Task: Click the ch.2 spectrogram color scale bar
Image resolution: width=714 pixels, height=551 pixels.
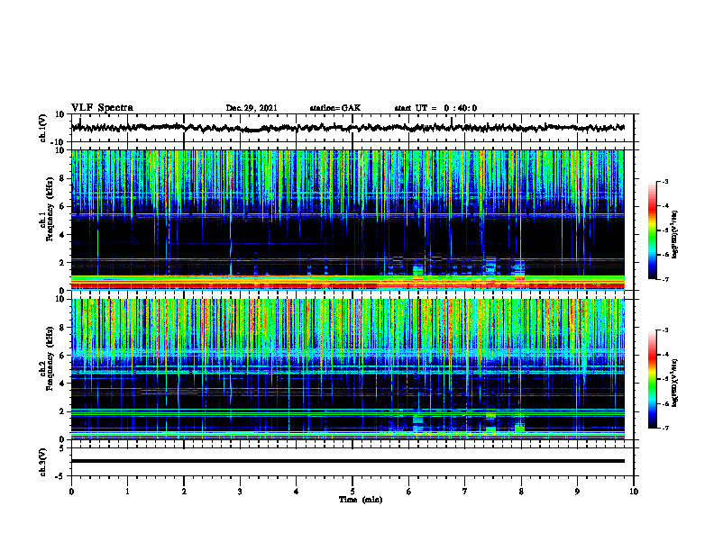Action: (652, 379)
